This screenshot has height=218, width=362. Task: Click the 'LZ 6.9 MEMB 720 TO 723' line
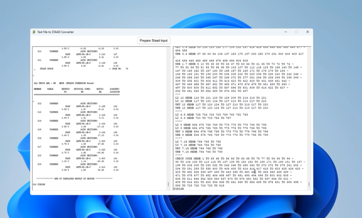(203, 118)
